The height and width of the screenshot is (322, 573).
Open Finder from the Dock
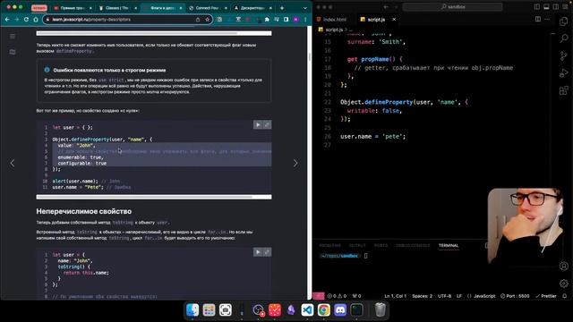[192, 310]
